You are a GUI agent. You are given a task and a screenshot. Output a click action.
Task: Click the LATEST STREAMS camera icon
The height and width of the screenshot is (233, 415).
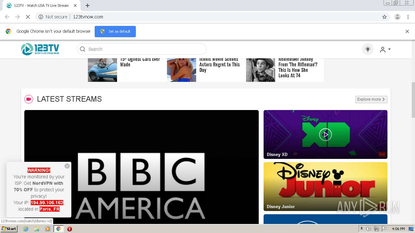pyautogui.click(x=29, y=99)
